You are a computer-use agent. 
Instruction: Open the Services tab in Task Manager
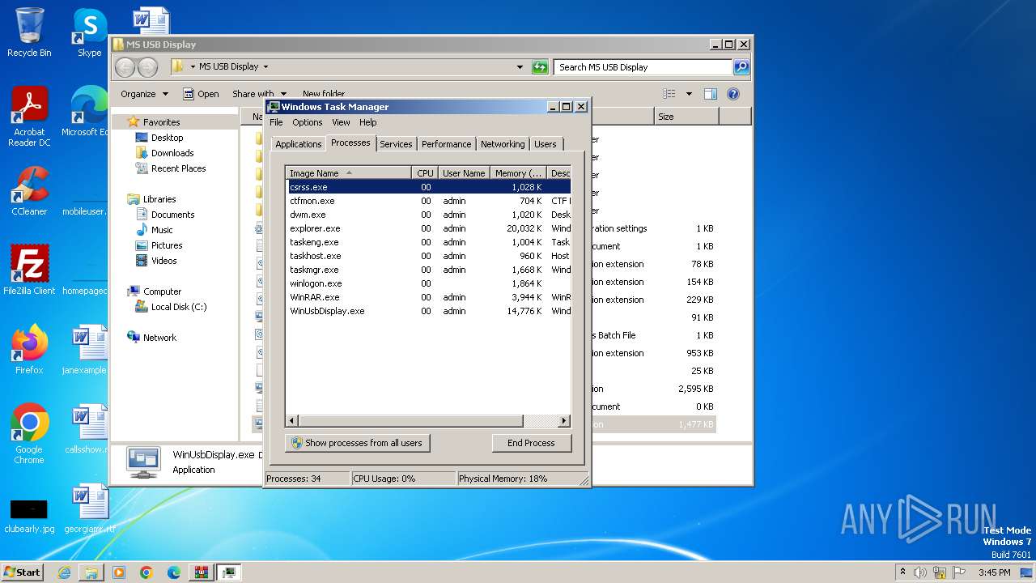[396, 144]
